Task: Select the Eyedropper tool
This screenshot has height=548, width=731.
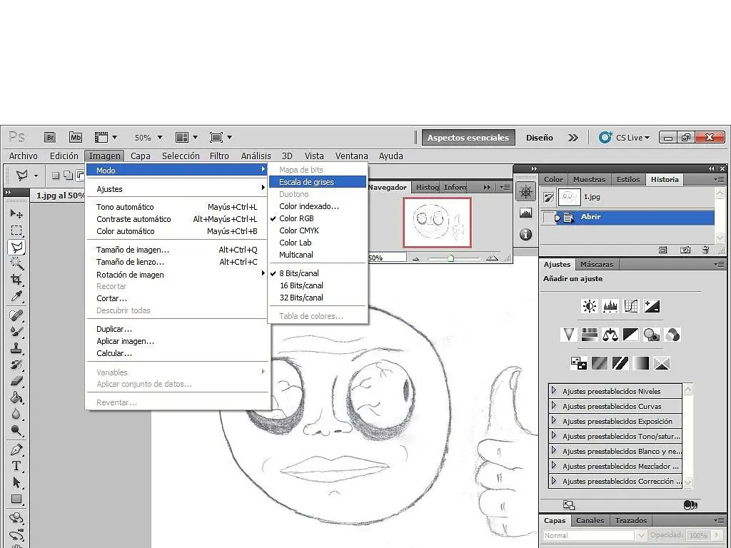Action: [16, 296]
